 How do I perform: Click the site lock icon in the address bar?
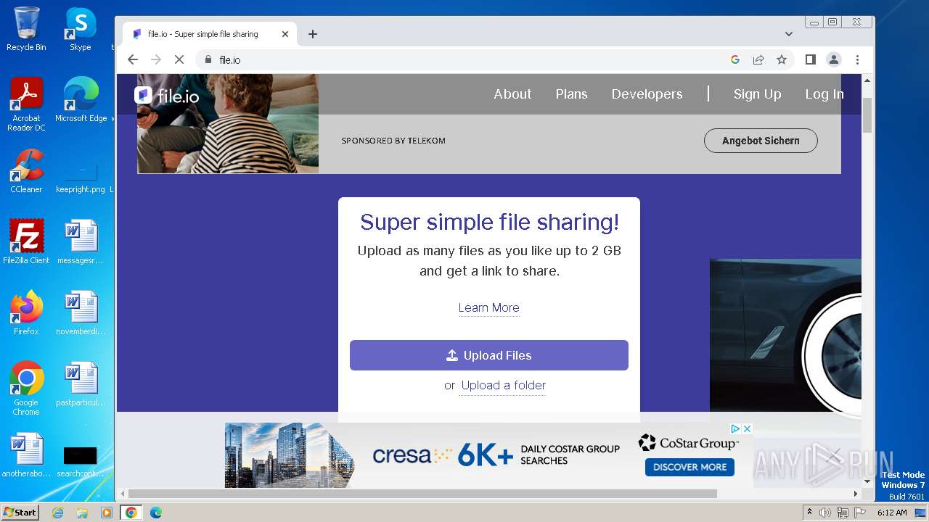208,59
